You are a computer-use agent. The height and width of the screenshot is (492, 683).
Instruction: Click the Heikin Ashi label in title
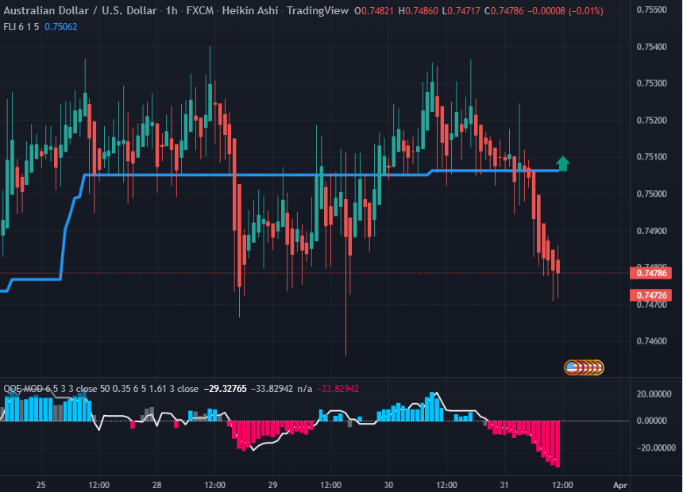pyautogui.click(x=250, y=11)
